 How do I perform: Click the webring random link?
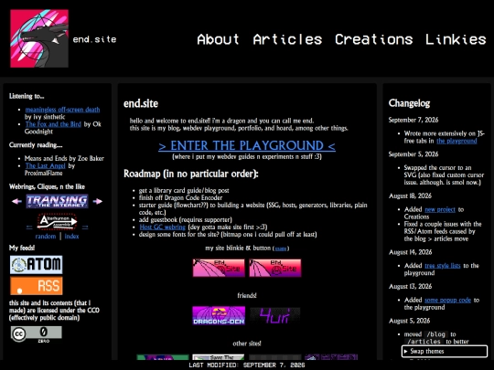point(46,236)
